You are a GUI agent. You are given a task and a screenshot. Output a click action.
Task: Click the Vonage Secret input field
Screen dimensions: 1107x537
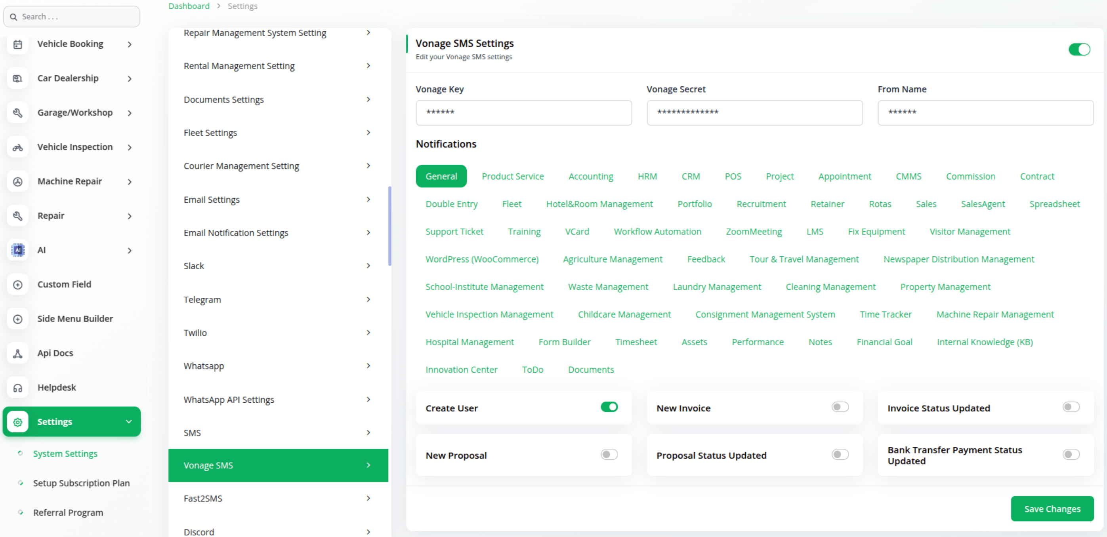754,112
